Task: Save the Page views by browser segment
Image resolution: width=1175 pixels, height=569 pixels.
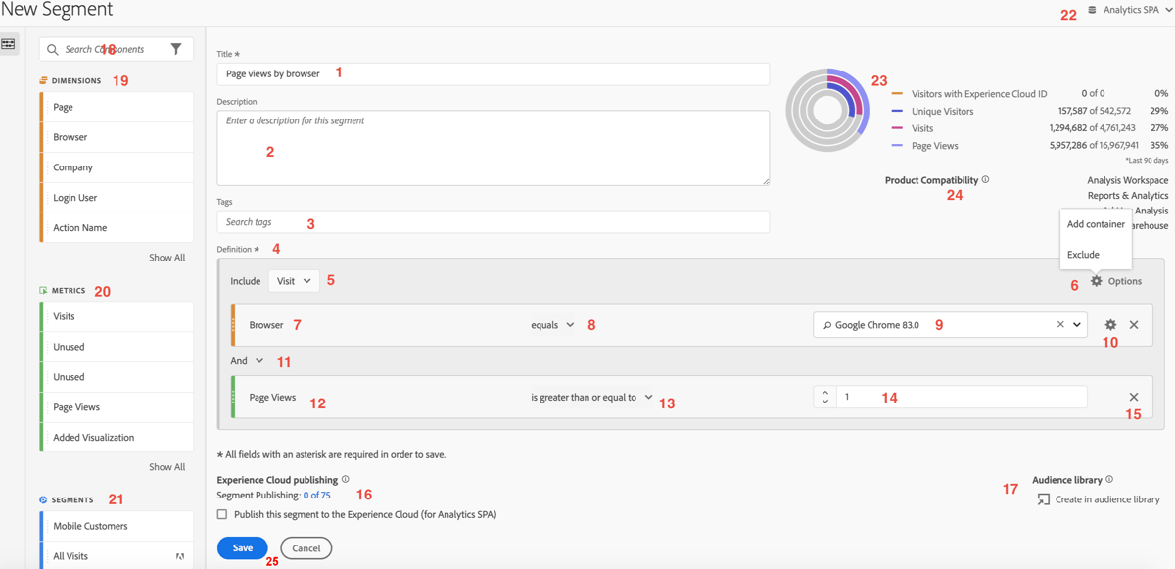Action: pyautogui.click(x=242, y=547)
